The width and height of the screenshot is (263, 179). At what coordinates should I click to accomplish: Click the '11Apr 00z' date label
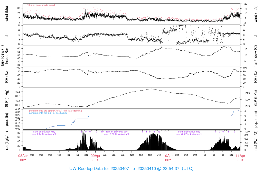click(240, 158)
